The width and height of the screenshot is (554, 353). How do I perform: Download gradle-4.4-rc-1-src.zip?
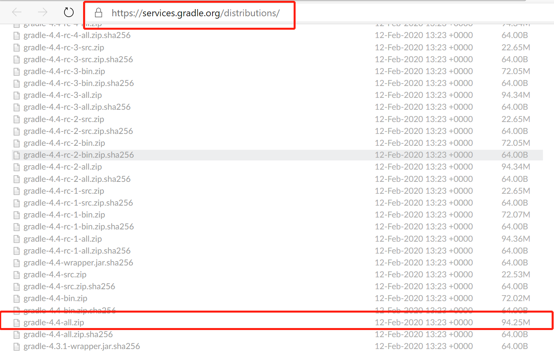(x=64, y=191)
